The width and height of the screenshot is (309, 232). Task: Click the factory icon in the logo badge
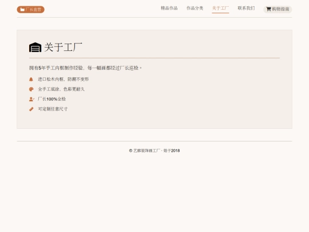22,10
